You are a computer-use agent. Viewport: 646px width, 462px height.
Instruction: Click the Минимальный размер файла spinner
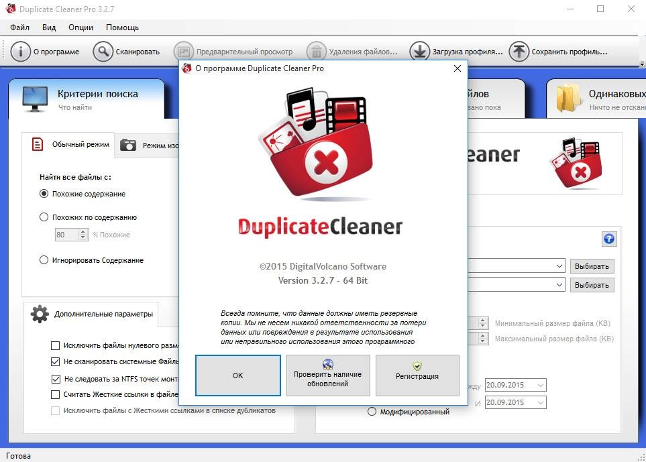coord(483,323)
